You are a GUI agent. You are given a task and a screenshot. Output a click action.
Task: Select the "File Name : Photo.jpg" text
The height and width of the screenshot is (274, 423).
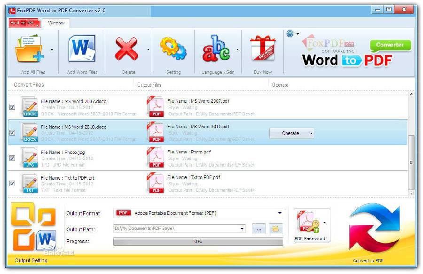(x=63, y=152)
